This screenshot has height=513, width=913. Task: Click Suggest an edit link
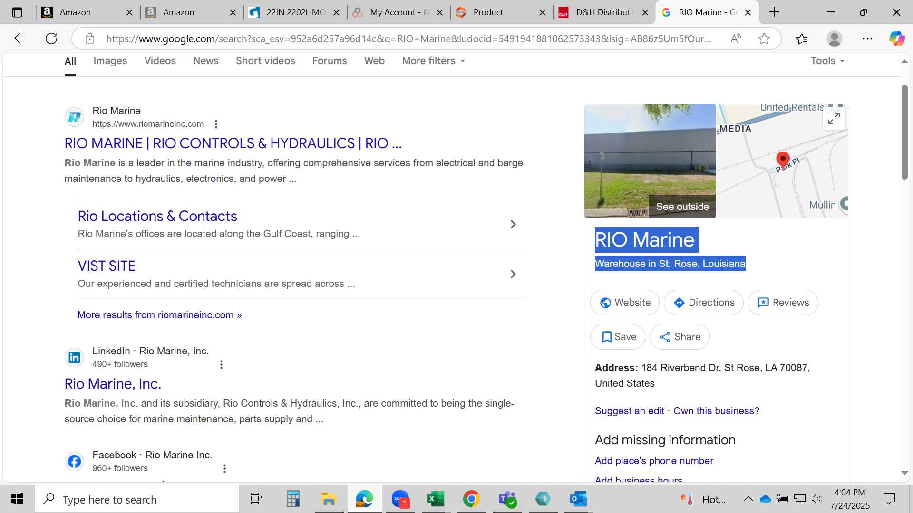pos(629,411)
